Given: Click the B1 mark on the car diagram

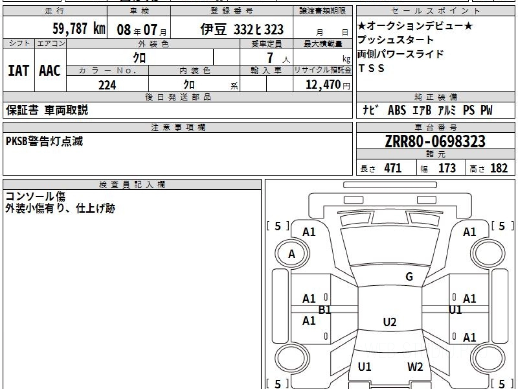Looking at the screenshot, I should point(324,309).
